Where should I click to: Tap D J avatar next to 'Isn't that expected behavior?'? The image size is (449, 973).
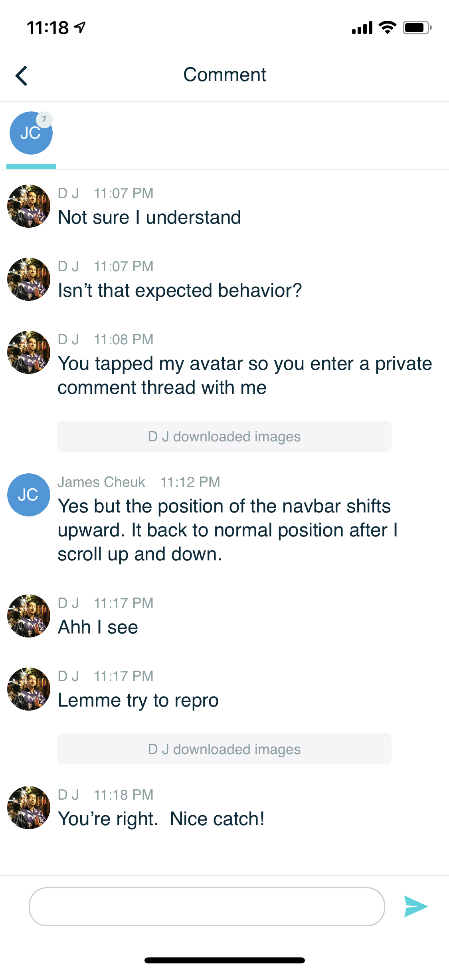click(x=29, y=279)
